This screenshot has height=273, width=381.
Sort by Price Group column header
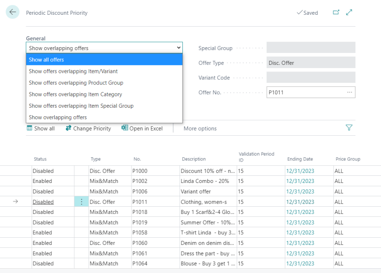click(x=348, y=159)
